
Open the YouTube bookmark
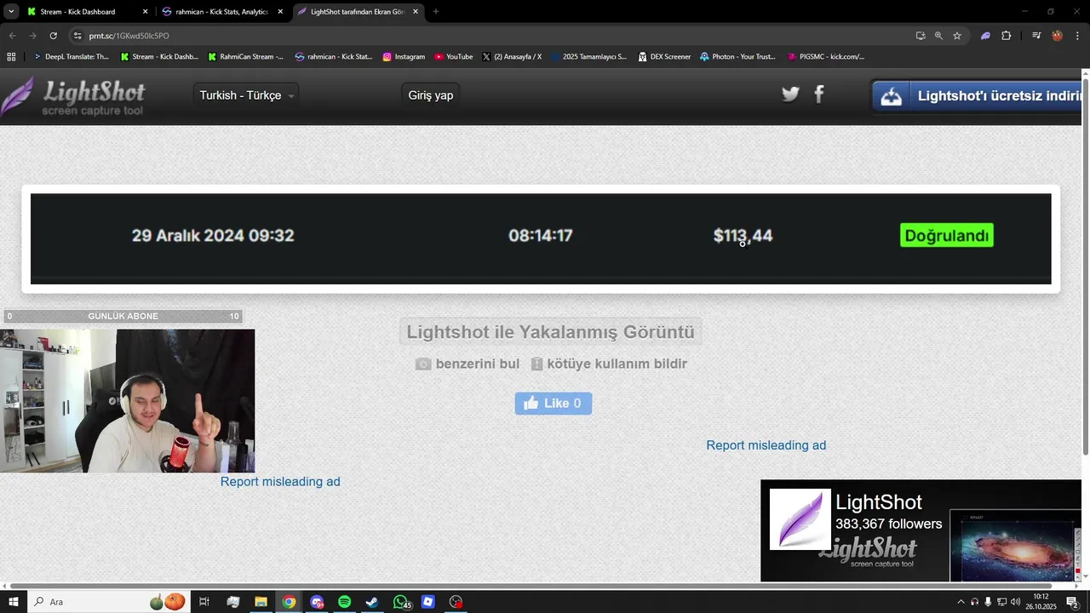[454, 57]
